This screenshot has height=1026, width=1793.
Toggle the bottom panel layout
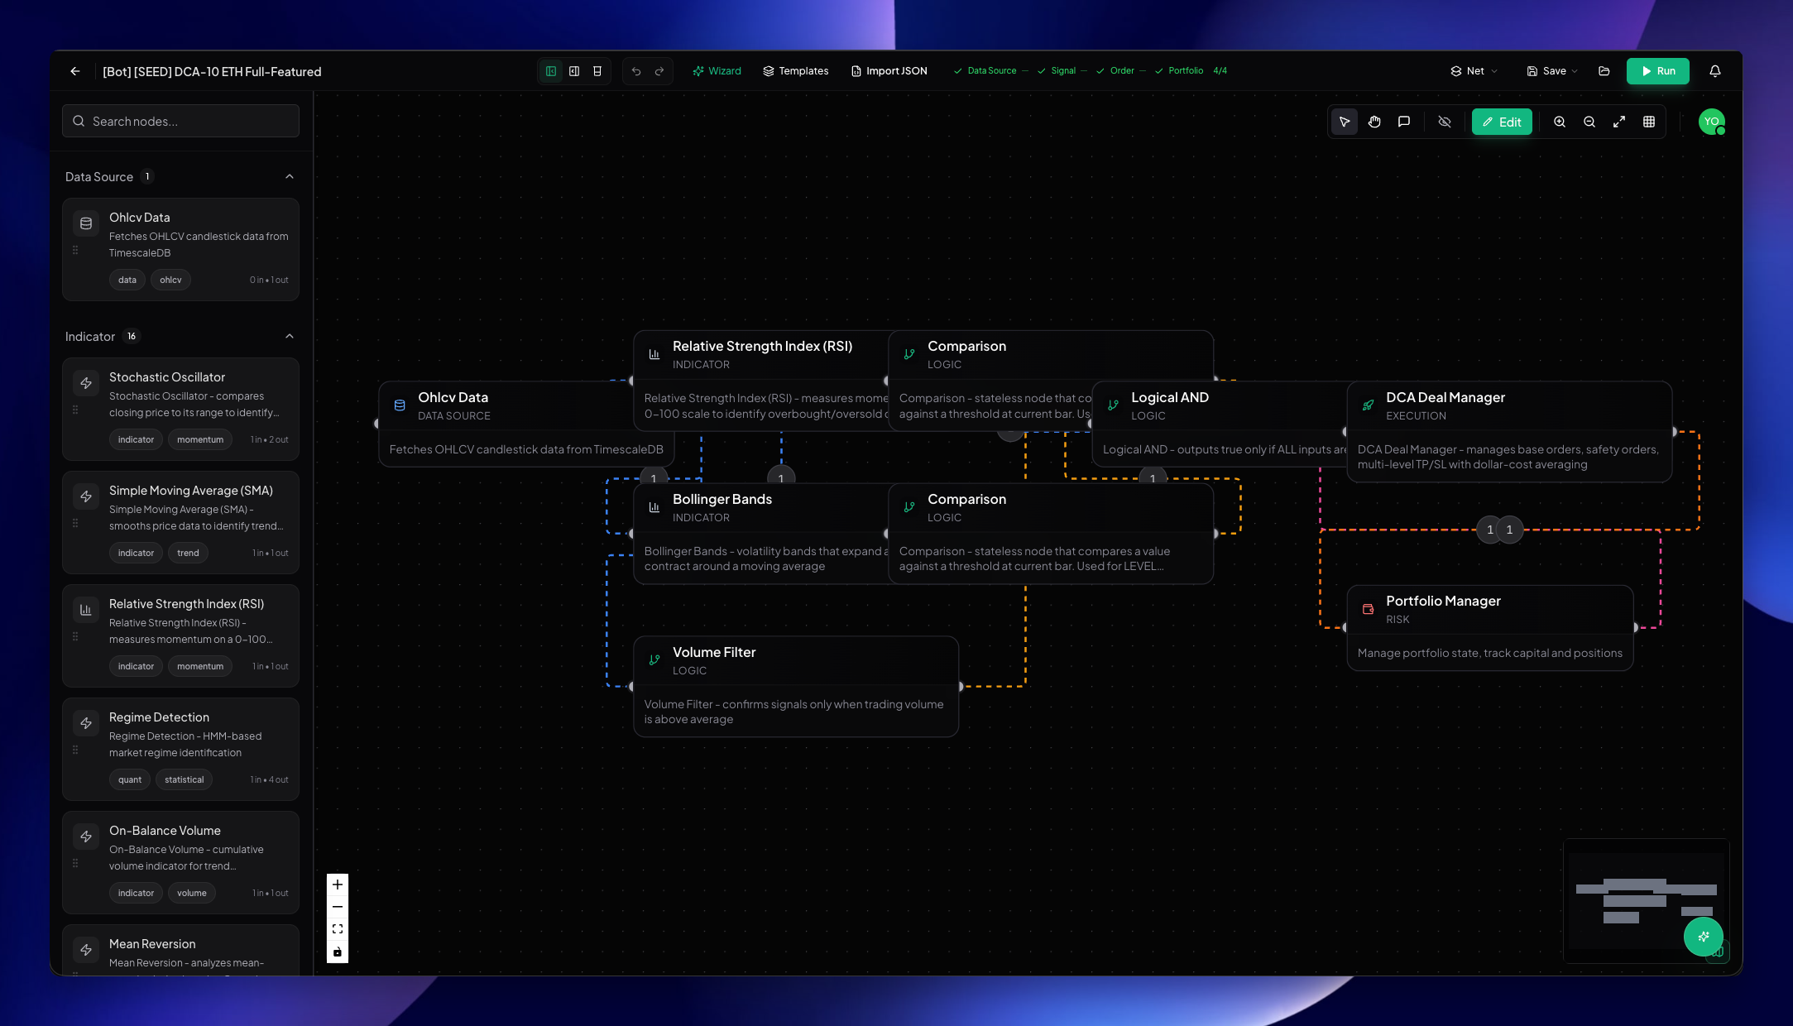tap(597, 71)
